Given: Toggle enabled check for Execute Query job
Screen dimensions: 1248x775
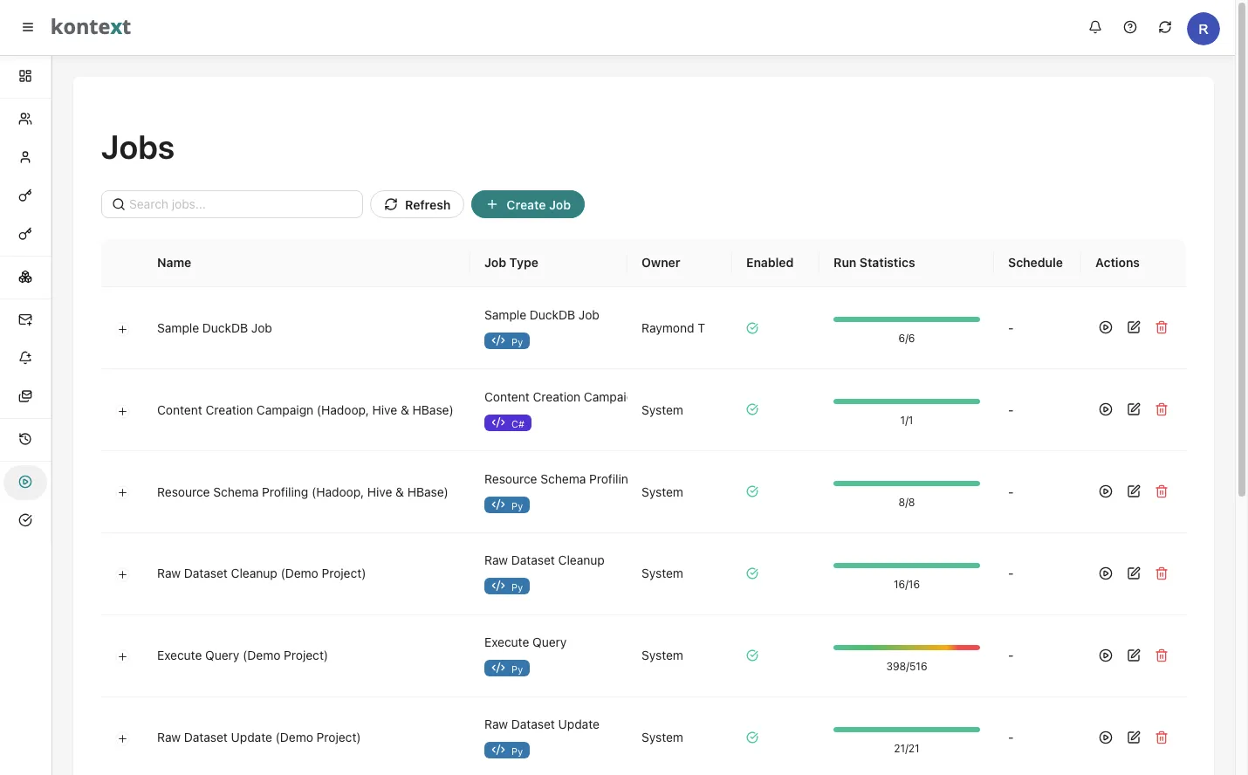Looking at the screenshot, I should [x=751, y=655].
